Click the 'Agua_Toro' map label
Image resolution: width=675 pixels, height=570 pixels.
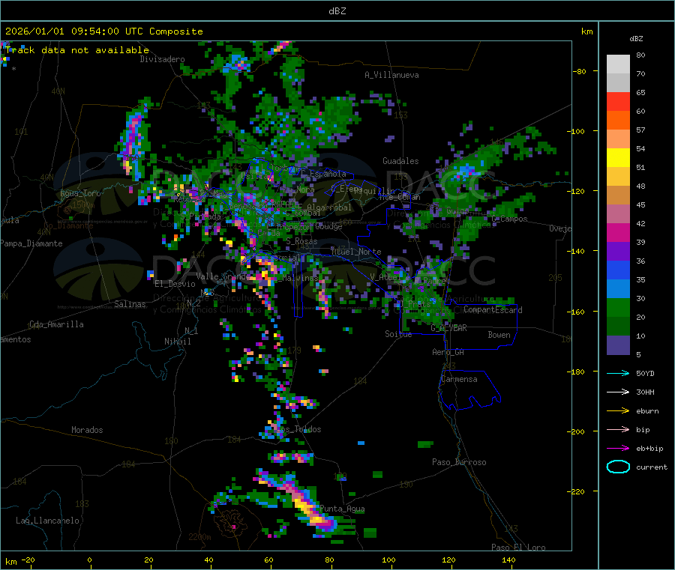click(80, 193)
